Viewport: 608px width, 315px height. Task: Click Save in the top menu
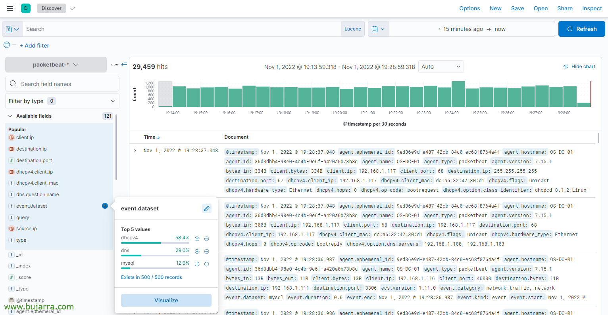coord(518,8)
